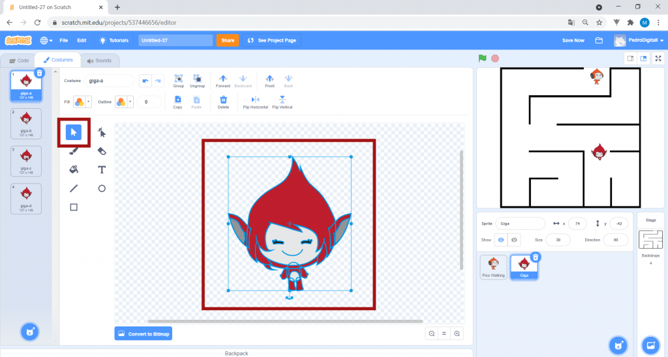Image resolution: width=668 pixels, height=357 pixels.
Task: Select the Reshape tool
Action: pyautogui.click(x=101, y=132)
